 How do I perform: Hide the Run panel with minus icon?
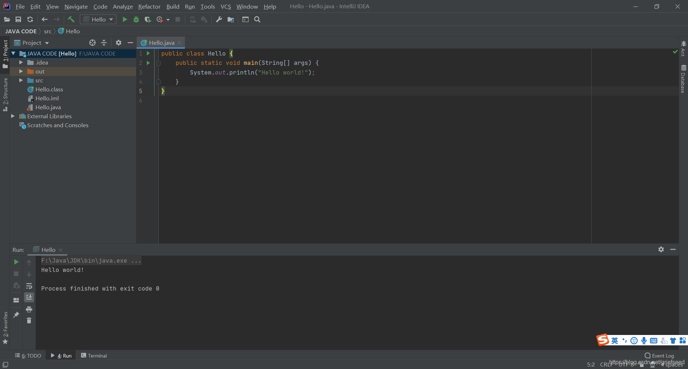click(x=673, y=249)
